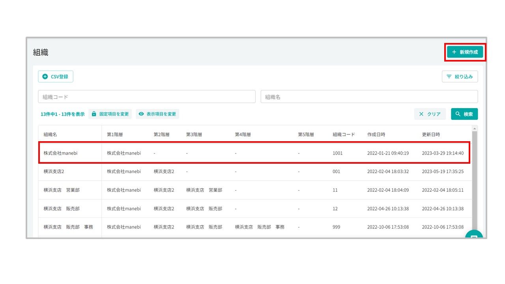Click the 組織名 search input field
505x284 pixels.
click(x=369, y=97)
